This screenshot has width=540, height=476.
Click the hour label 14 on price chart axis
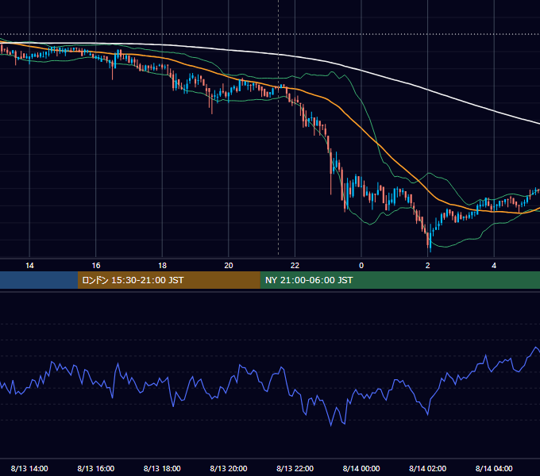[x=29, y=266]
